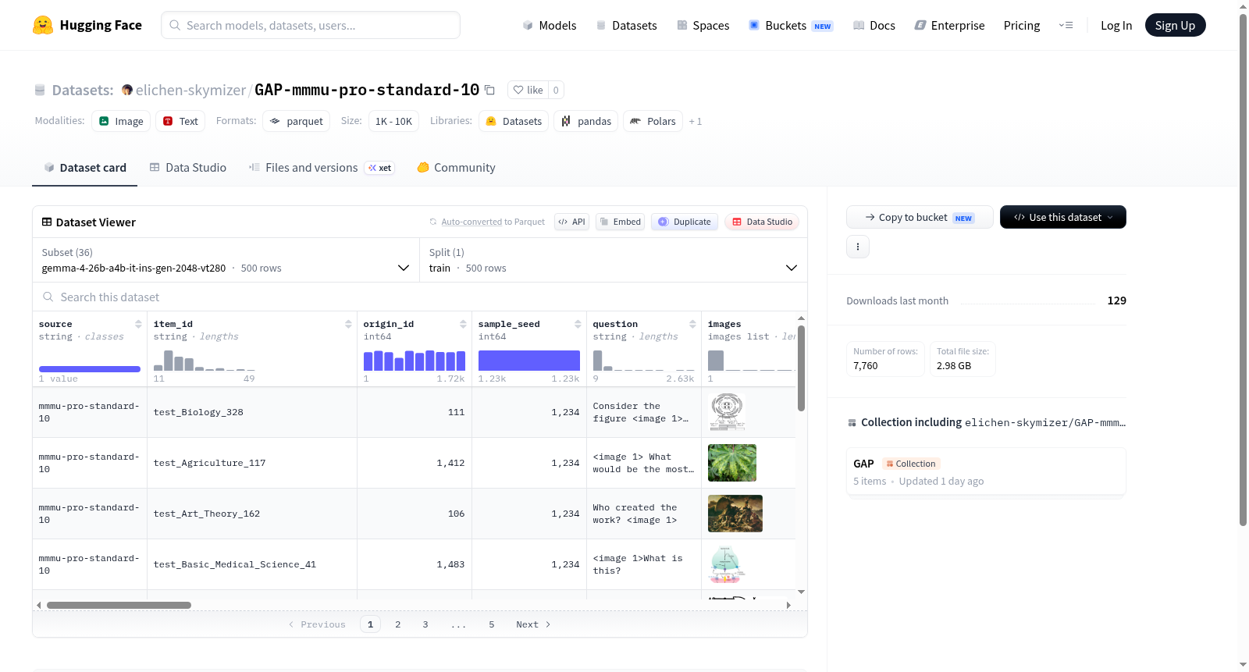Click the elichen-skymizer avatar icon
Image resolution: width=1249 pixels, height=672 pixels.
[127, 90]
